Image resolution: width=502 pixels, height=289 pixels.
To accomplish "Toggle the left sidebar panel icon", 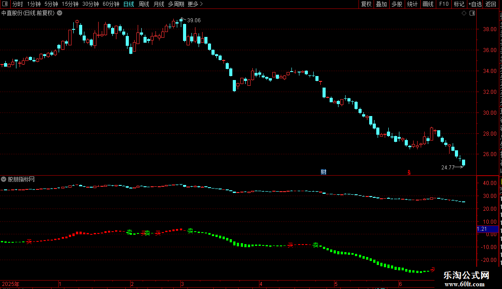I will click(x=5, y=4).
